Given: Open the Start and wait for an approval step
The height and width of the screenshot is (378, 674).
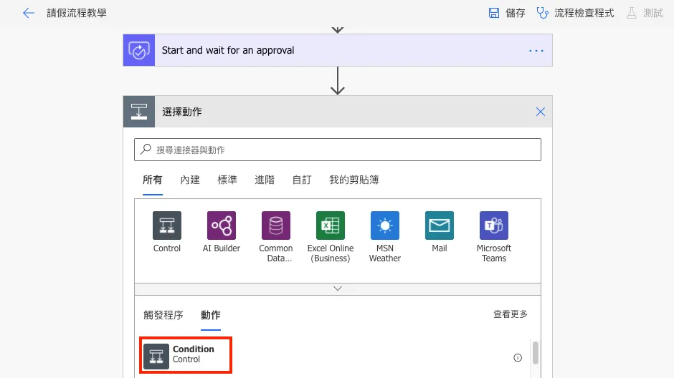Looking at the screenshot, I should [x=338, y=50].
